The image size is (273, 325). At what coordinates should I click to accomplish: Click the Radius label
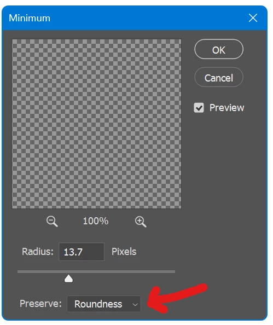pos(38,252)
